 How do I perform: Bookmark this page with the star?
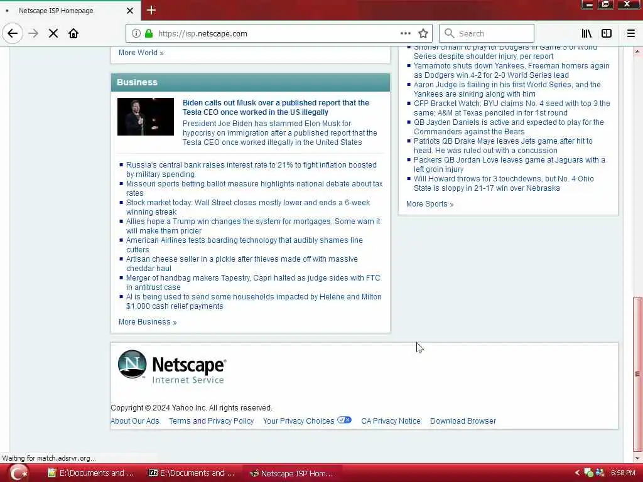coord(423,34)
